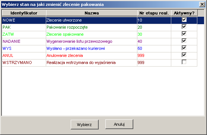Sort by the Identyfikator column header
This screenshot has width=207, height=135.
24,13
